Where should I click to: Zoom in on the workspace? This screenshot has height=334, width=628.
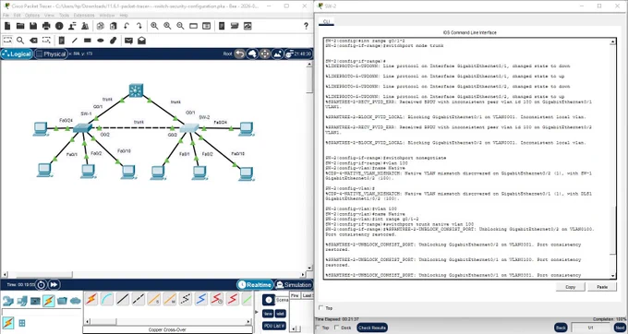[x=154, y=26]
